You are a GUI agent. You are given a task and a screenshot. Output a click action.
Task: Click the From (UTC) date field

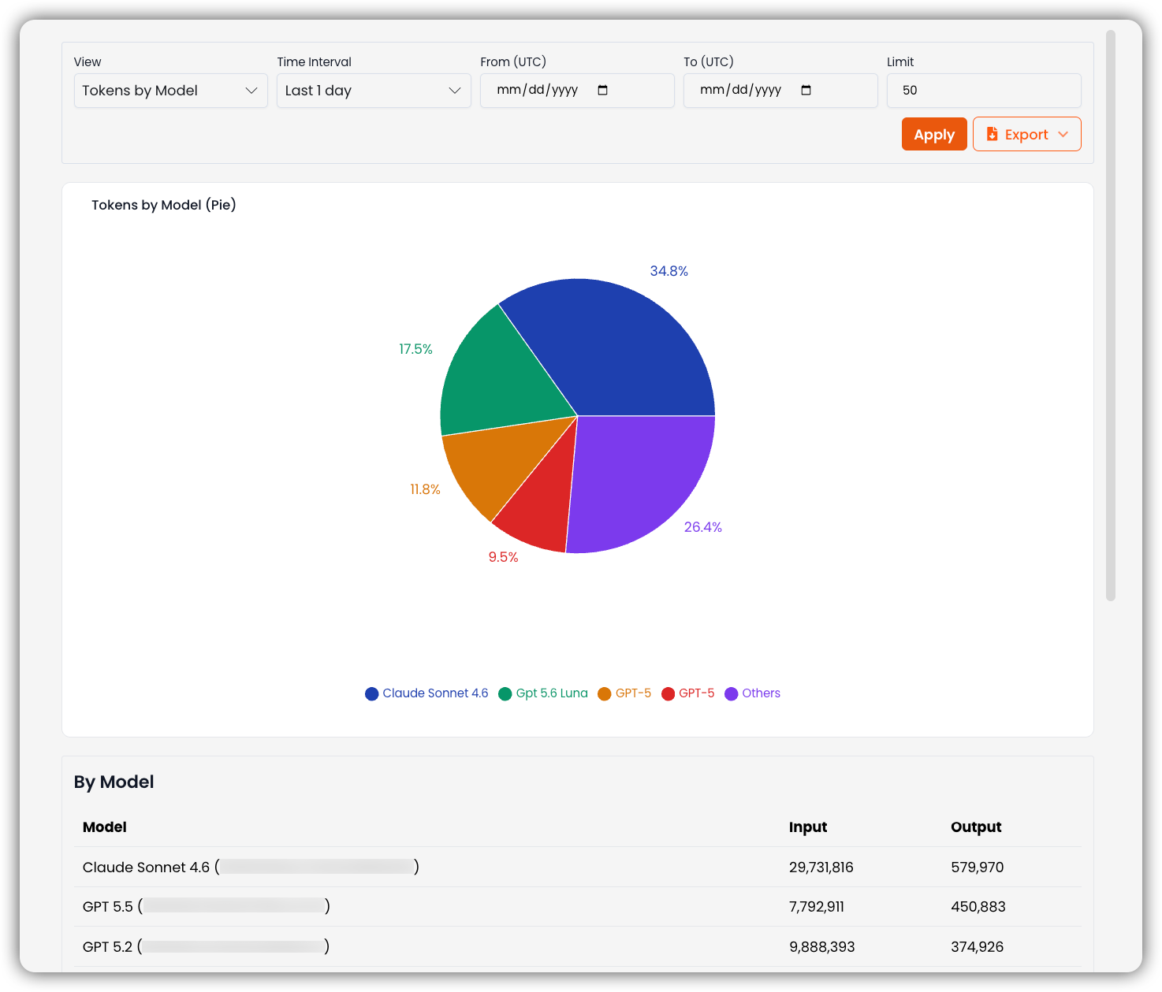577,91
